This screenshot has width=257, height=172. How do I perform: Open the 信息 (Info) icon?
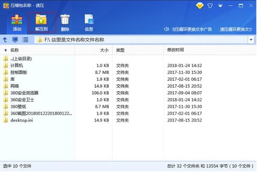pyautogui.click(x=89, y=22)
